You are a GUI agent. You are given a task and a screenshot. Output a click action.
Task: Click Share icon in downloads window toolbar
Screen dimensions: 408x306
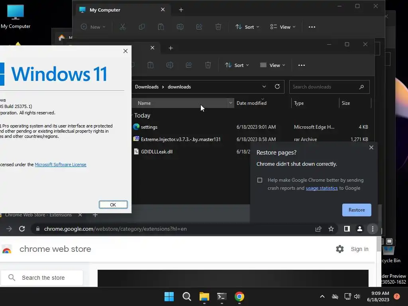[x=189, y=65]
